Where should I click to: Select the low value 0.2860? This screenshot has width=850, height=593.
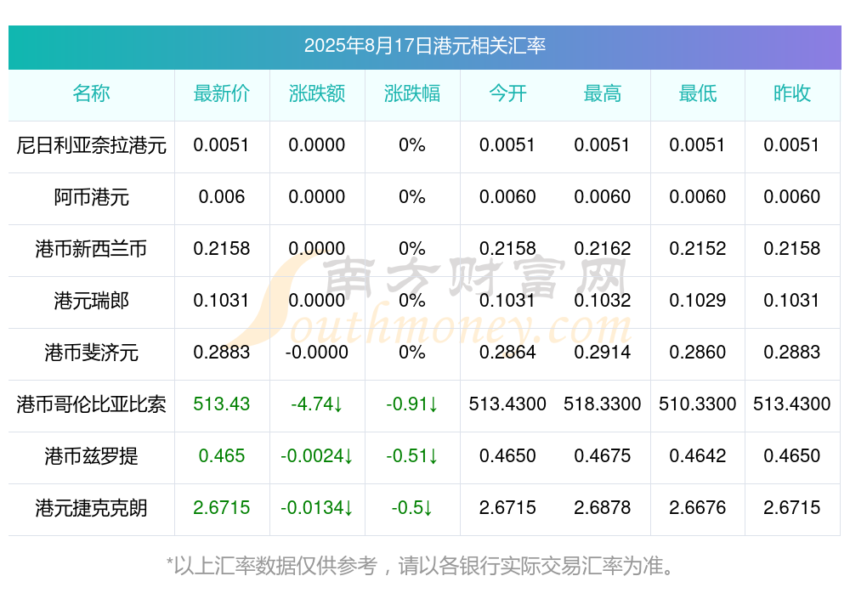point(698,353)
